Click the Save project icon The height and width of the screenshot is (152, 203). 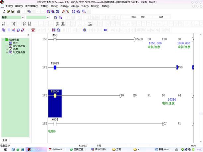pos(13,11)
